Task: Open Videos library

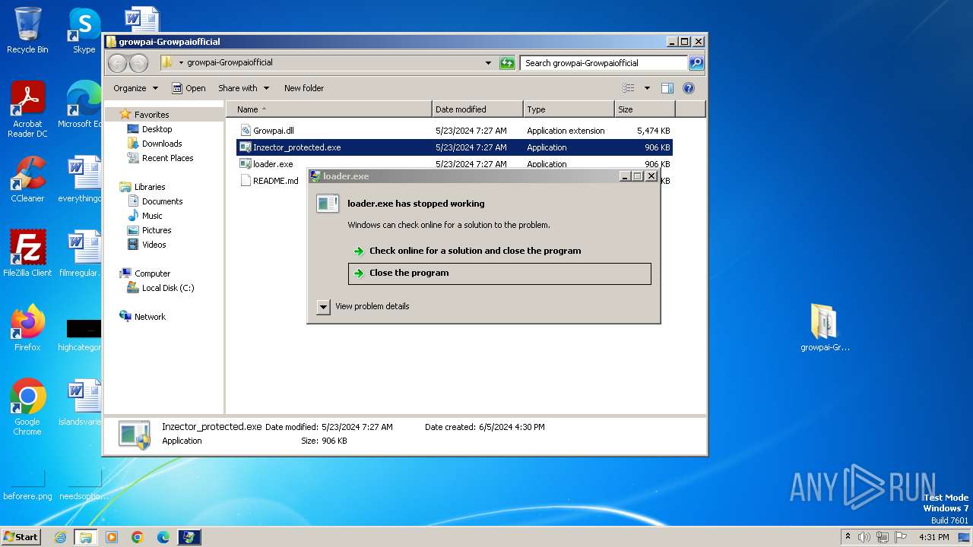Action: (x=154, y=245)
